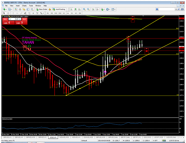Viewport: 186px width, 143px height.
Task: Open the chat/community icon
Action: [x=182, y=9]
